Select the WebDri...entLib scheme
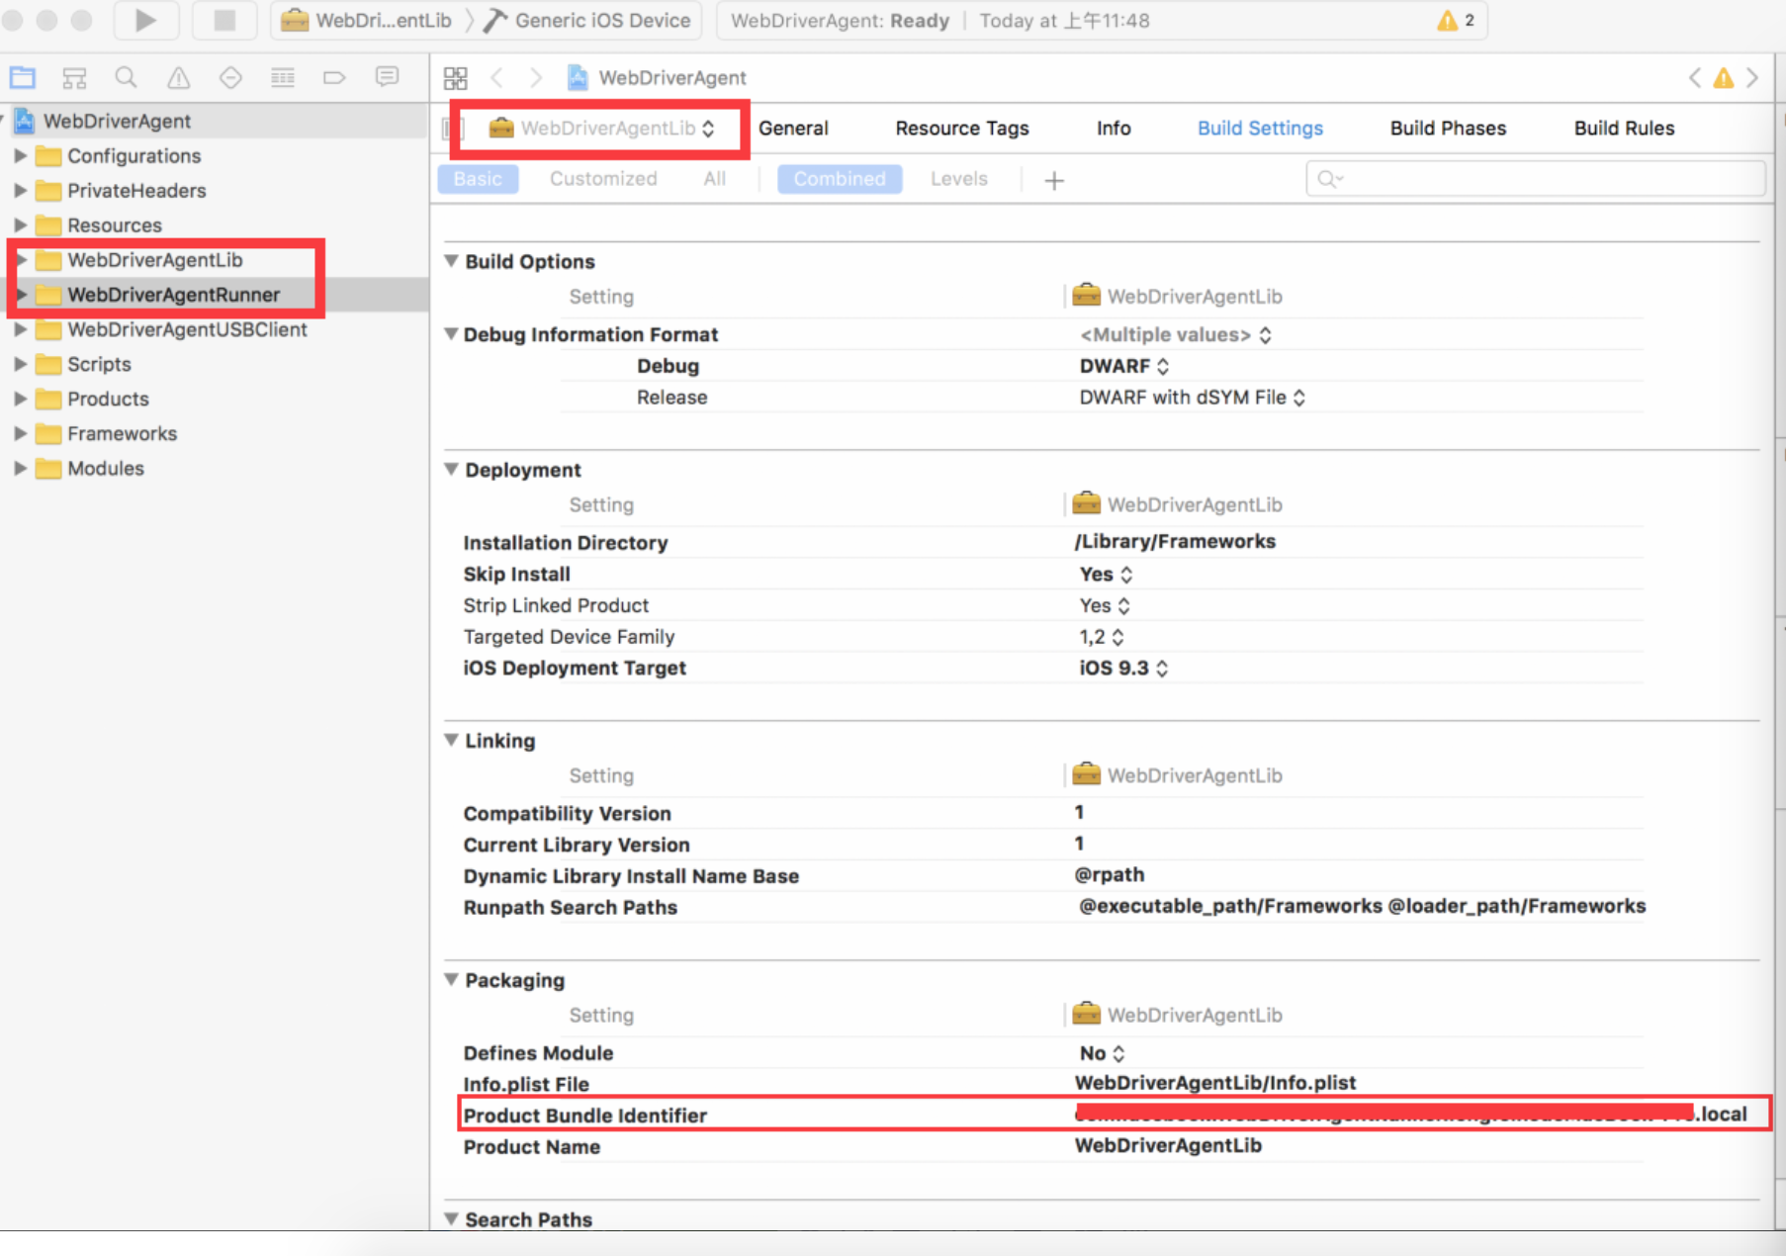Viewport: 1786px width, 1256px height. click(x=366, y=20)
